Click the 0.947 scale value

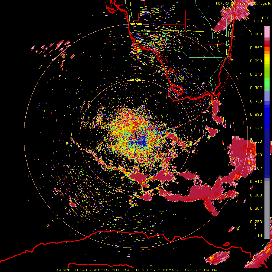coord(256,47)
